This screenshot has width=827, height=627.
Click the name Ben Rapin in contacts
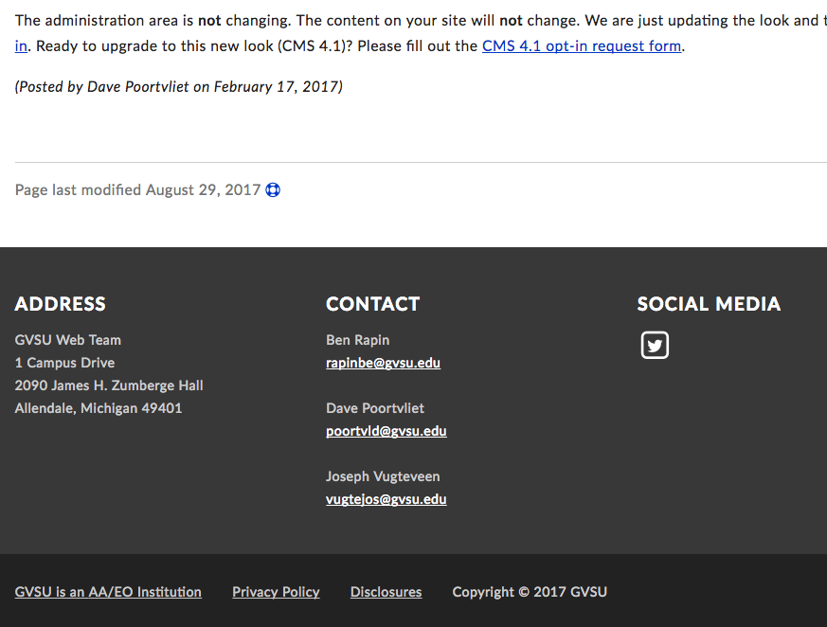pyautogui.click(x=357, y=340)
